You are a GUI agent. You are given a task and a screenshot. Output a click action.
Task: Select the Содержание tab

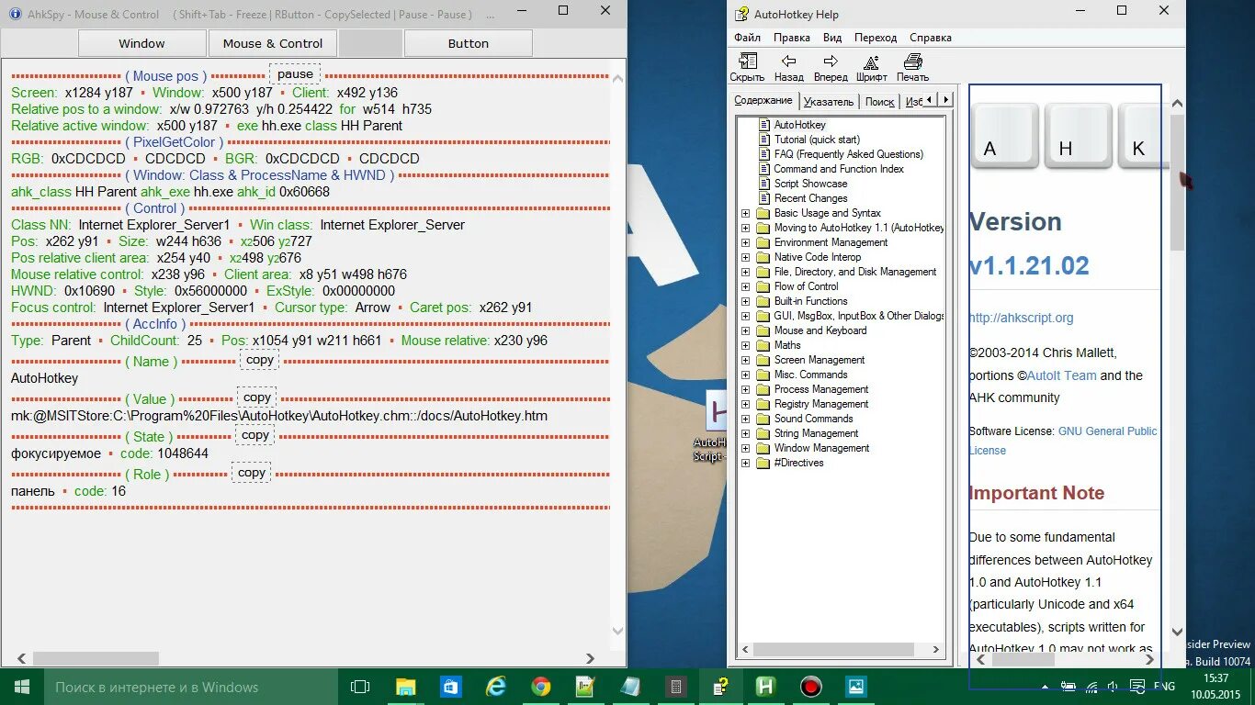763,100
